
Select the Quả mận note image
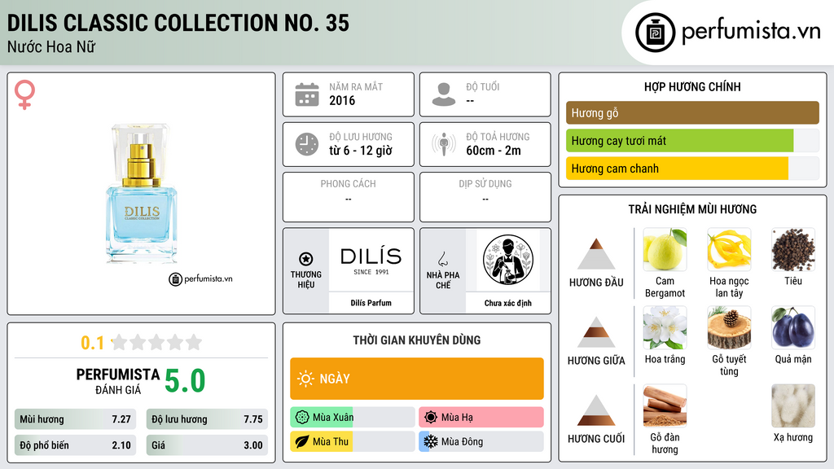pos(793,327)
